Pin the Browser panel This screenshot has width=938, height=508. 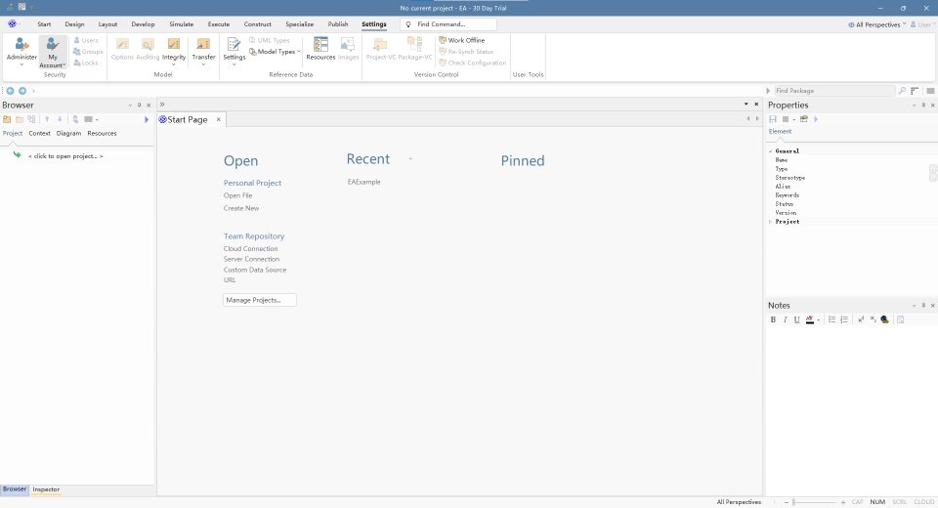click(140, 106)
